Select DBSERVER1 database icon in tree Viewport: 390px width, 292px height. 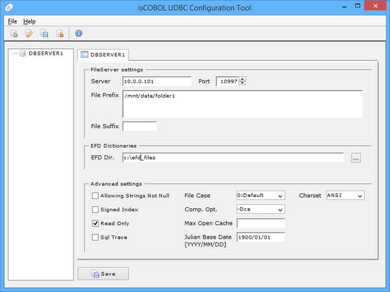23,53
